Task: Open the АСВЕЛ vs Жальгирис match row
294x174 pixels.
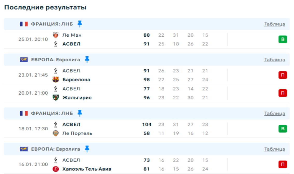Action: tap(117, 93)
